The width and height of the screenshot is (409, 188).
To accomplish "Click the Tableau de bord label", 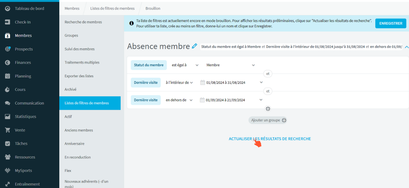I will (29, 9).
